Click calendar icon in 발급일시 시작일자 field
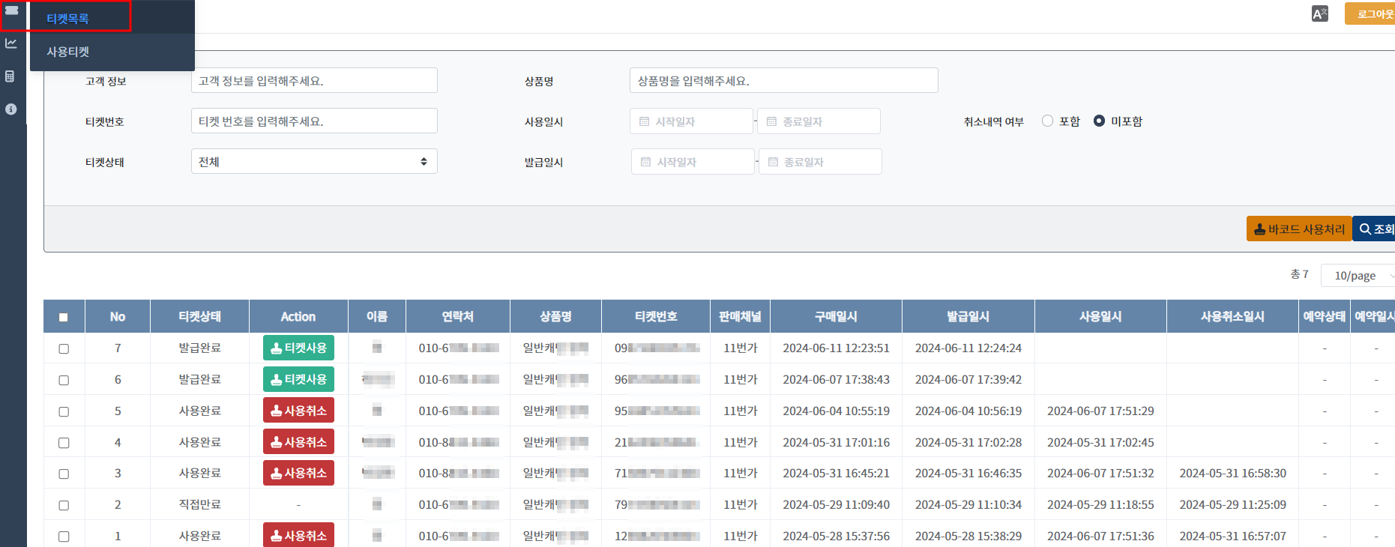This screenshot has height=547, width=1395. click(646, 162)
